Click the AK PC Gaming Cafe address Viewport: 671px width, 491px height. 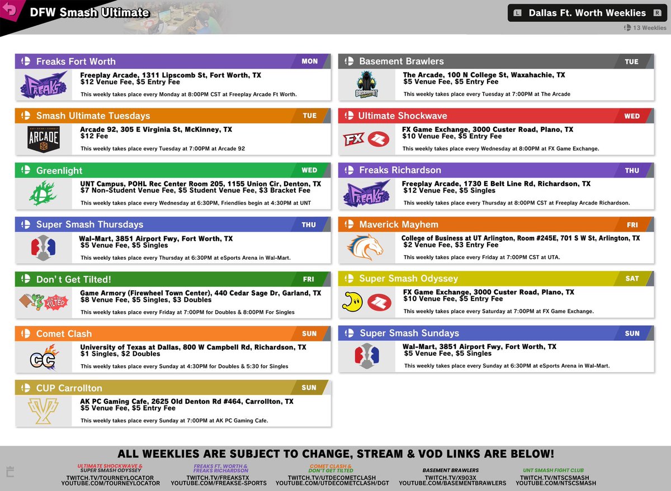[187, 401]
